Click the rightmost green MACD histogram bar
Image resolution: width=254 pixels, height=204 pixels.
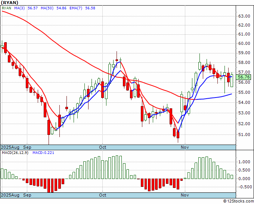pos(232,177)
